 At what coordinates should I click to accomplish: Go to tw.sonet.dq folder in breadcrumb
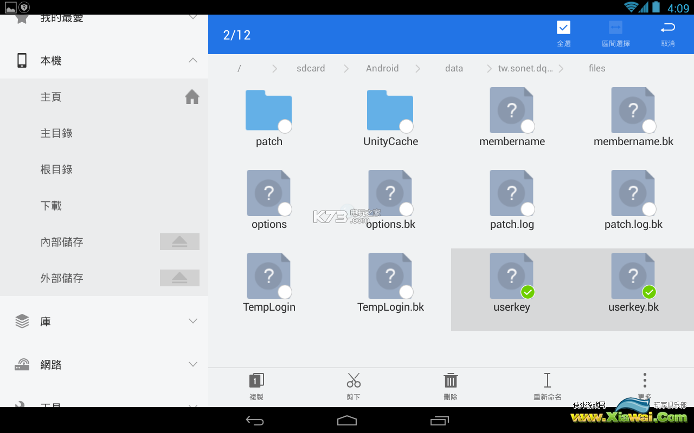(525, 68)
